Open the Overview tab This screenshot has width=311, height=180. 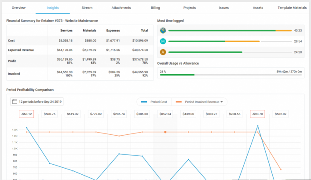coord(18,8)
